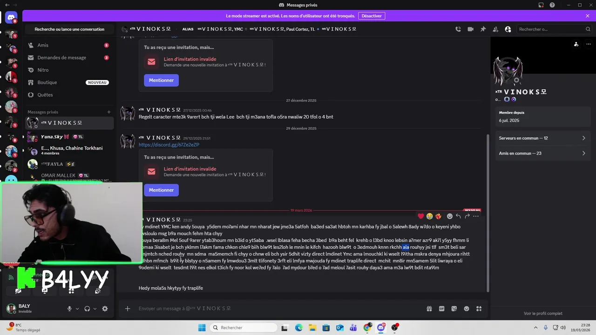Open the Yuna.Sky conversation
Viewport: 596px width, 335px height.
click(x=69, y=137)
